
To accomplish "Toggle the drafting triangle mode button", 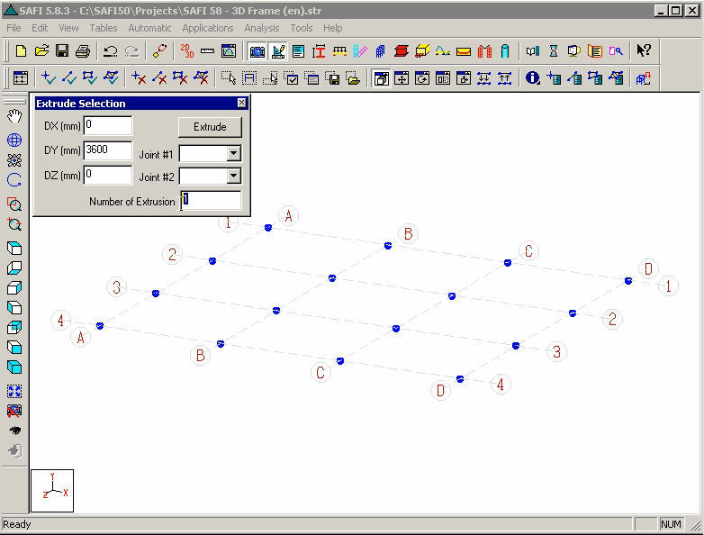I will click(278, 50).
